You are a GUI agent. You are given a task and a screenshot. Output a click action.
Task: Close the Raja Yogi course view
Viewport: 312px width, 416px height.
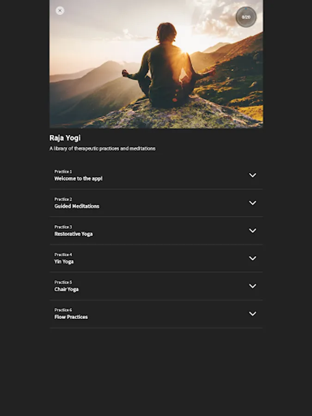60,11
